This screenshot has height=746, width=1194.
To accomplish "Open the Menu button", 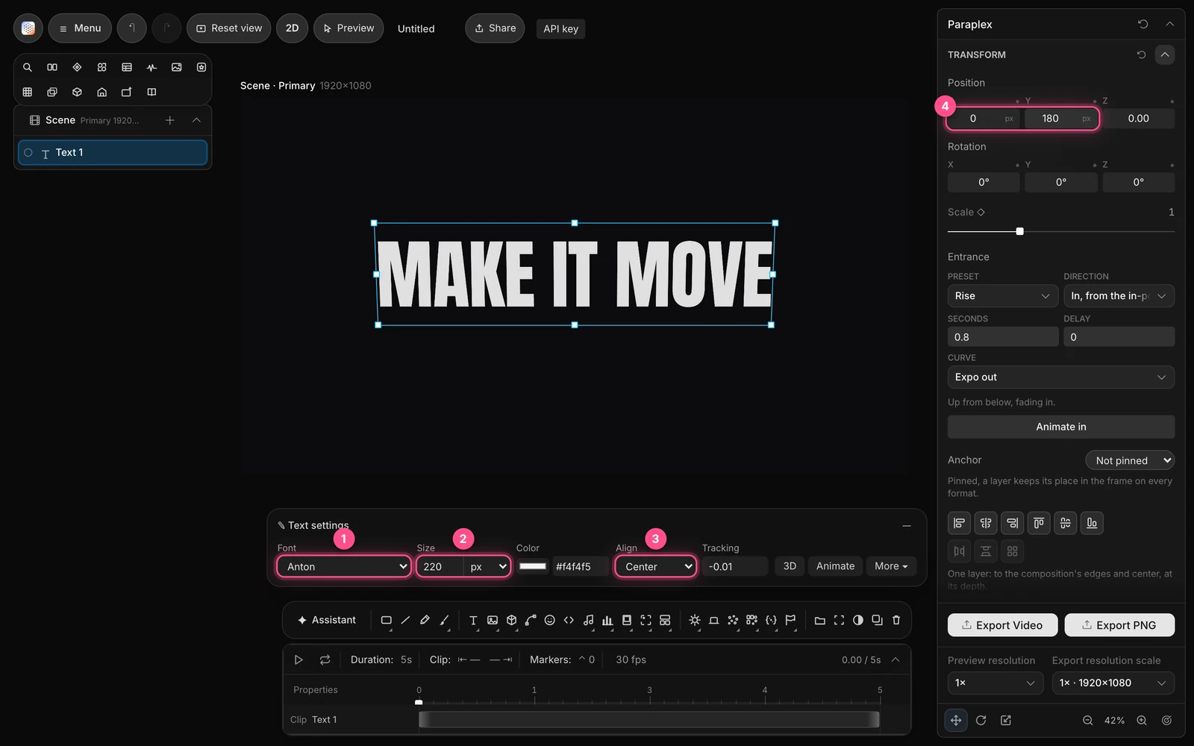I will tap(80, 28).
